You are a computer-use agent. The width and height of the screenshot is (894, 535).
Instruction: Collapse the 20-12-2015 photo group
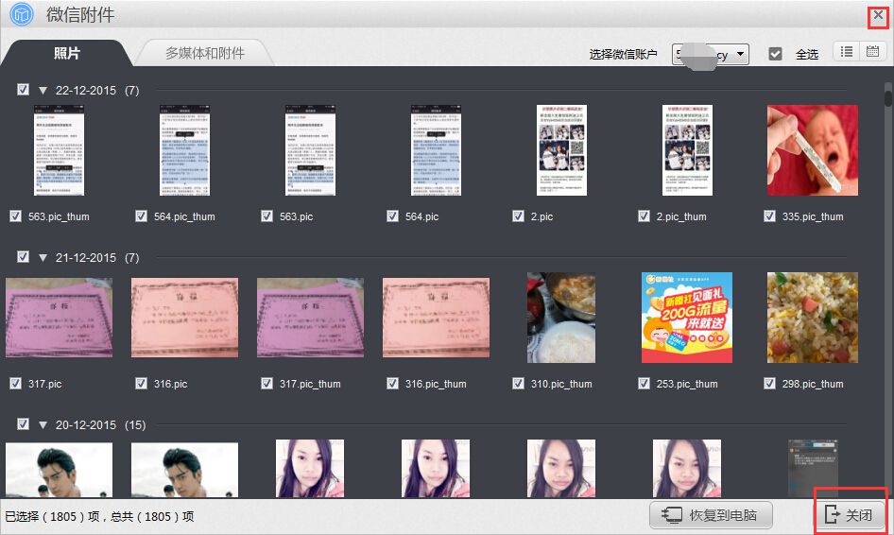tap(43, 425)
